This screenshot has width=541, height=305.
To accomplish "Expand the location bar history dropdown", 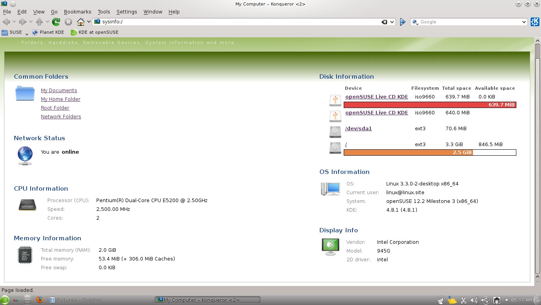I will [392, 22].
